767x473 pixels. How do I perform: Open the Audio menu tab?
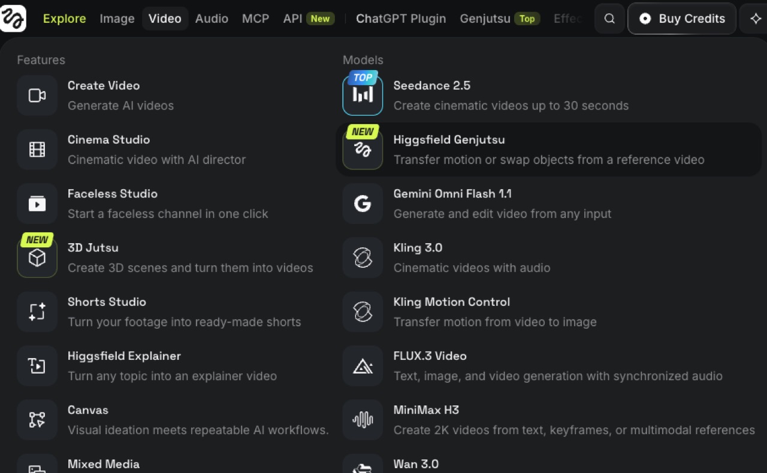pos(212,19)
